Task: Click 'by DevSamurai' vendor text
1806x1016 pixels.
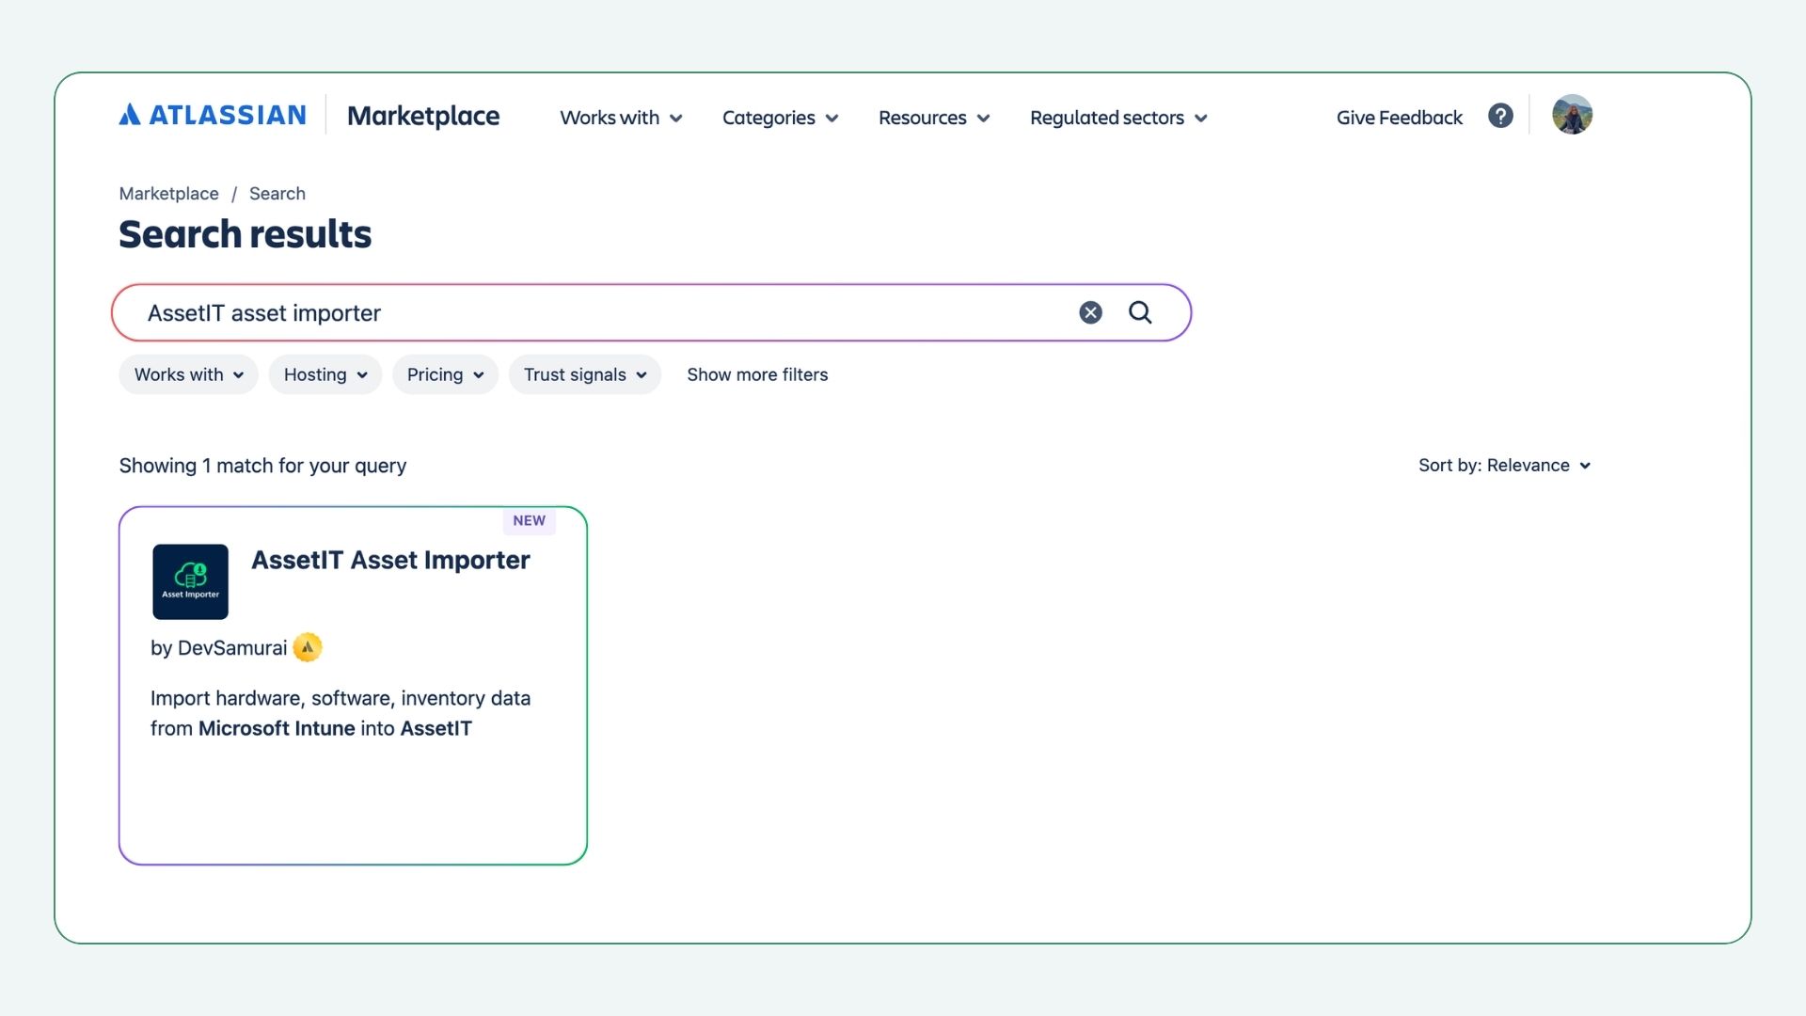Action: pos(218,647)
